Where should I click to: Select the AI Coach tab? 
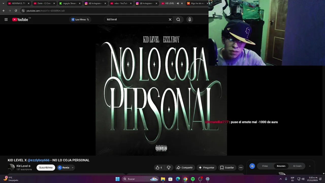pos(297,166)
